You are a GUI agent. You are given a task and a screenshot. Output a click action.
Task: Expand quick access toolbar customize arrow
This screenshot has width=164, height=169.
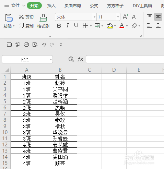click(61, 45)
